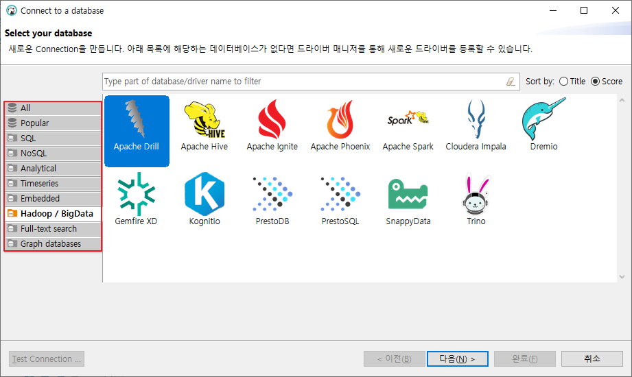Select Hadoop / BigData category

pyautogui.click(x=53, y=213)
